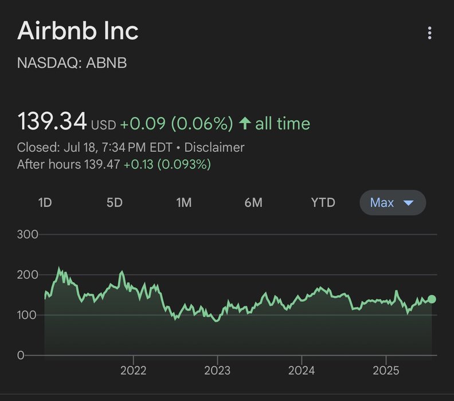Click the 2025 label on the chart axis
Screen dimensions: 454x401
pos(386,370)
